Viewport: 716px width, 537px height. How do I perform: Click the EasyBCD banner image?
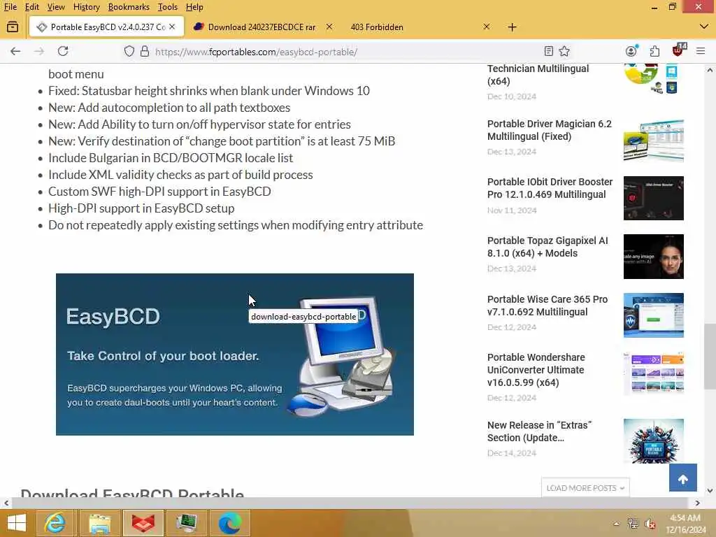click(235, 355)
